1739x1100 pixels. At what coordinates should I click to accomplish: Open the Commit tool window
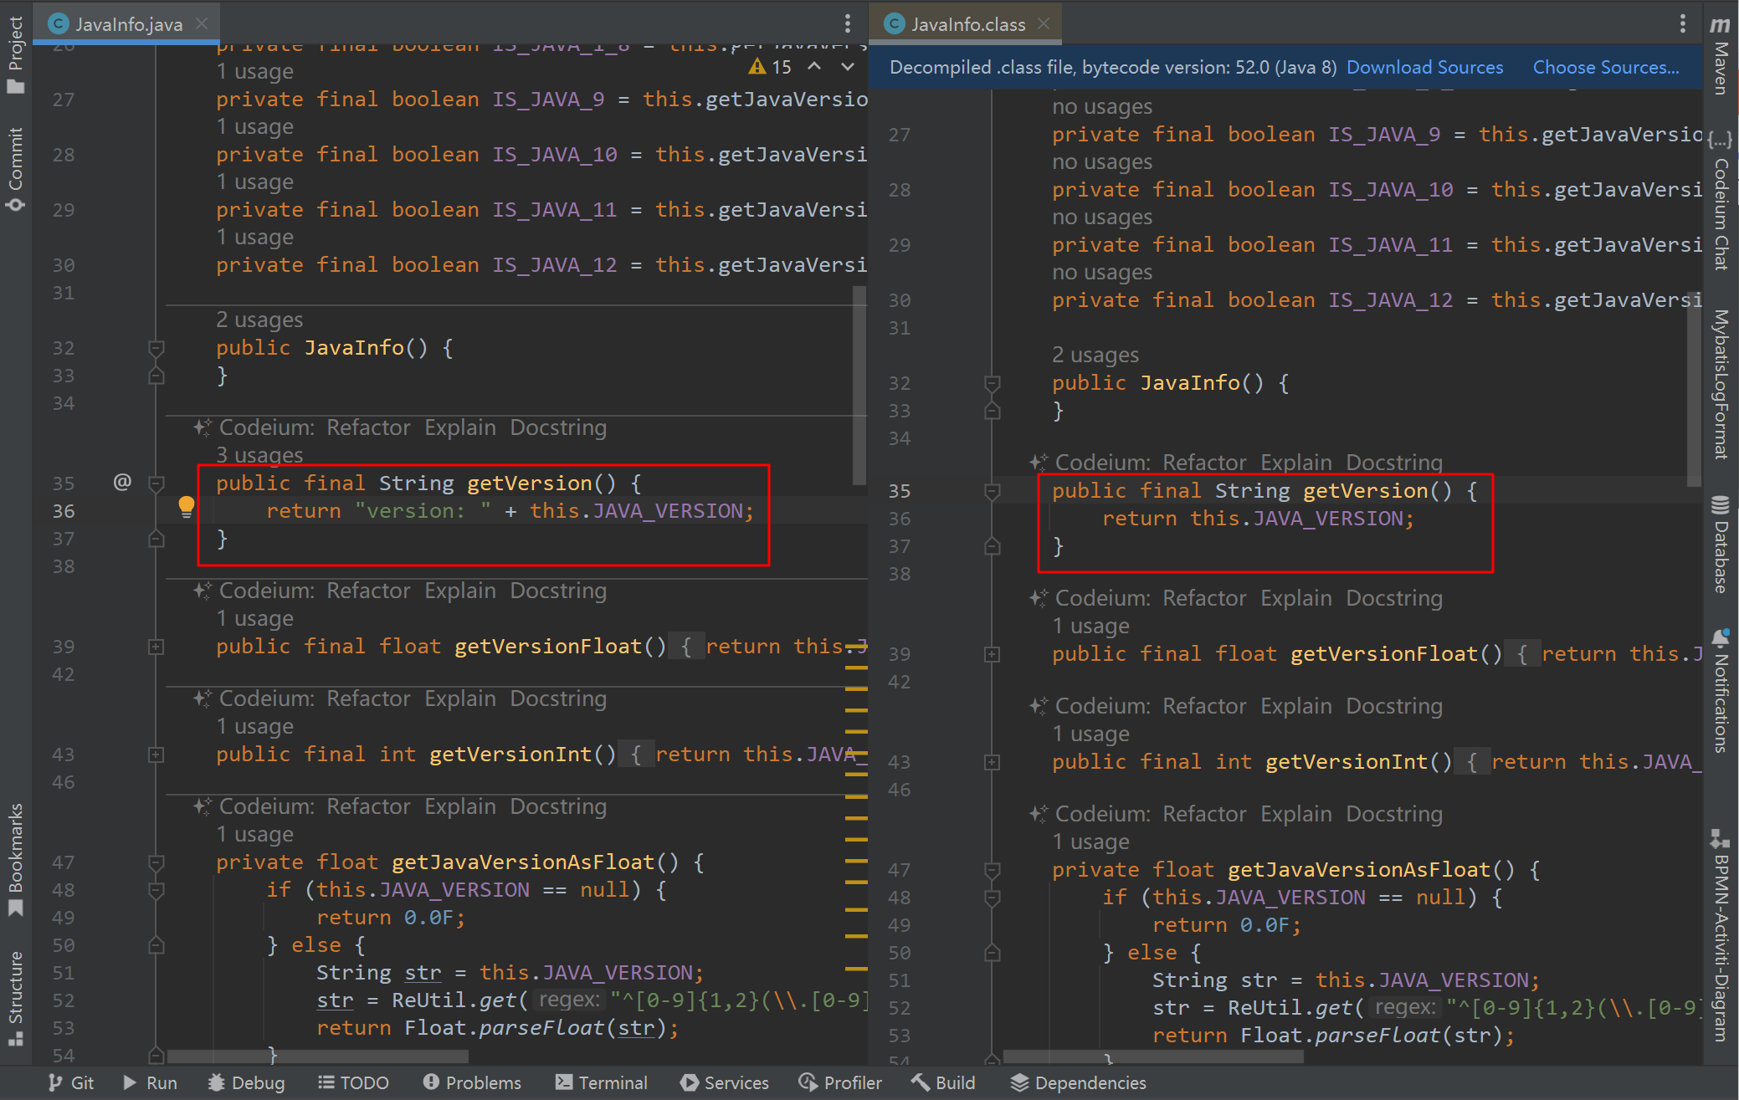point(15,169)
